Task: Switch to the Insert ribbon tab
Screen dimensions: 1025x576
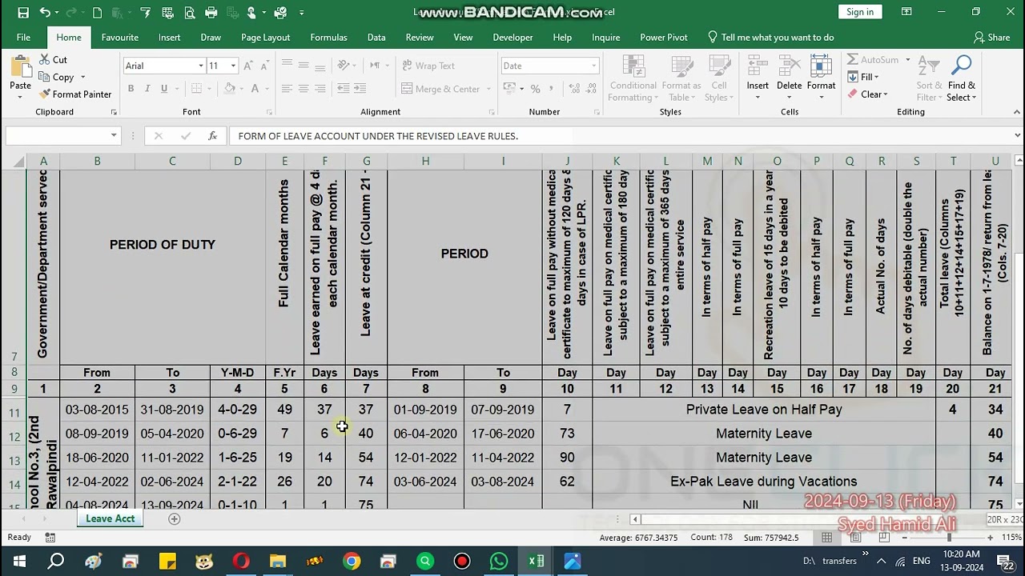Action: (169, 38)
